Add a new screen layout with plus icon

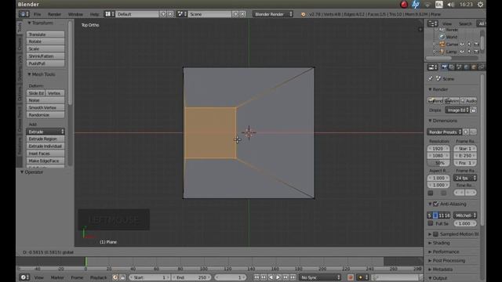pos(163,14)
